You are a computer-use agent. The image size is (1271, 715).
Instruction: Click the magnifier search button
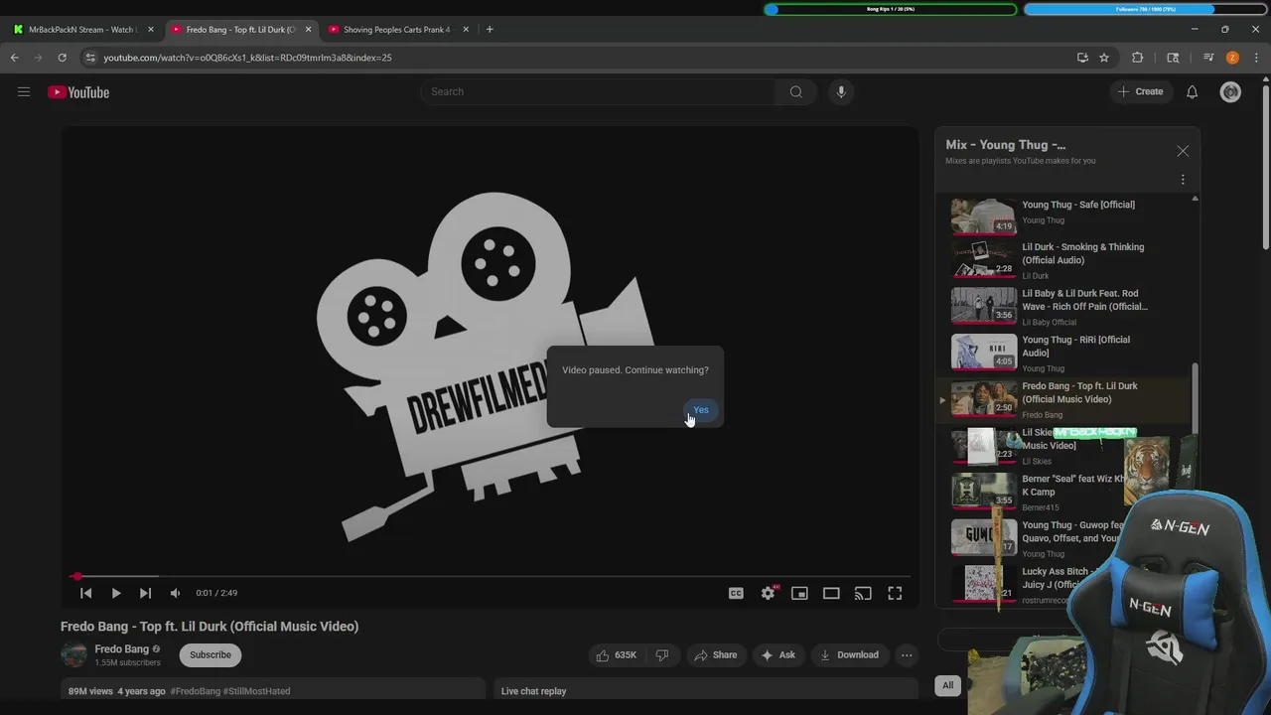tap(796, 91)
